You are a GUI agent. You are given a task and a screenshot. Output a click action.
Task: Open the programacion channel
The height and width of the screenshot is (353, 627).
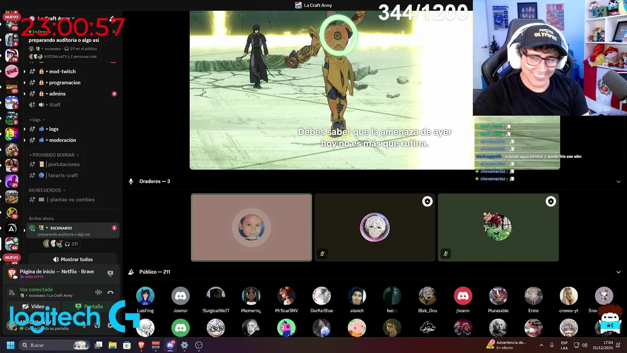pos(72,83)
